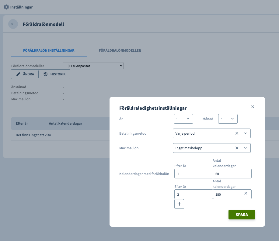This screenshot has width=279, height=241.
Task: Remove the 180 calendar days row
Action: tap(246, 193)
